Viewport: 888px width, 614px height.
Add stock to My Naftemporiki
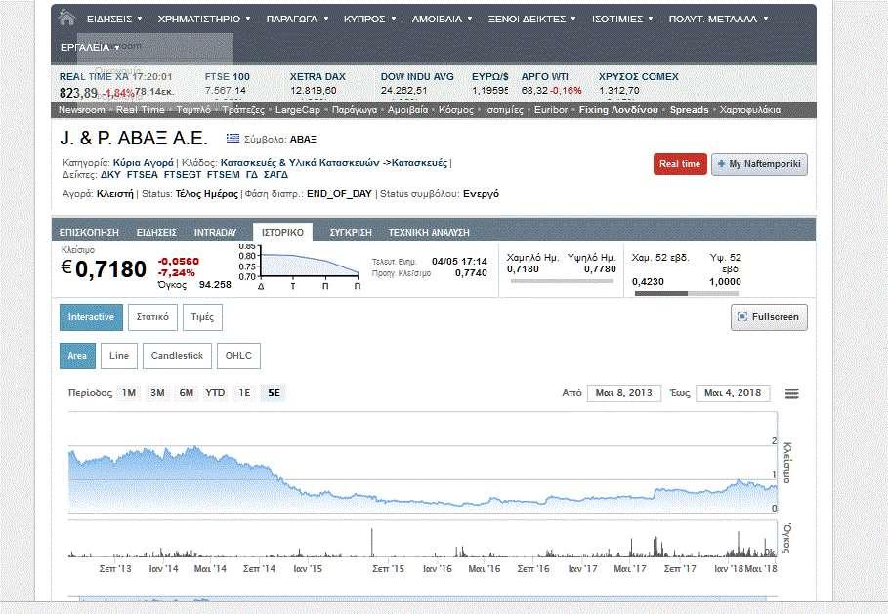[759, 164]
